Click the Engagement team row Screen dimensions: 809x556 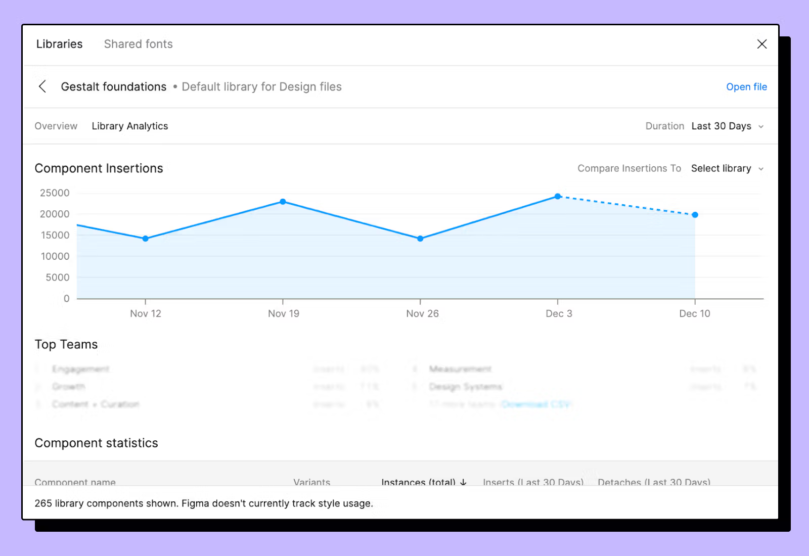pos(208,369)
